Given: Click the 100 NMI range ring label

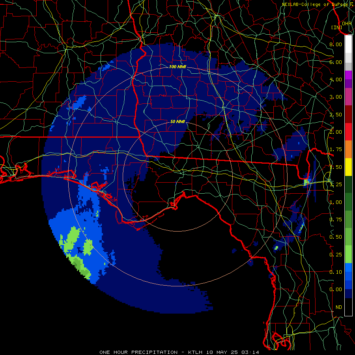Looking at the screenshot, I should 177,67.
